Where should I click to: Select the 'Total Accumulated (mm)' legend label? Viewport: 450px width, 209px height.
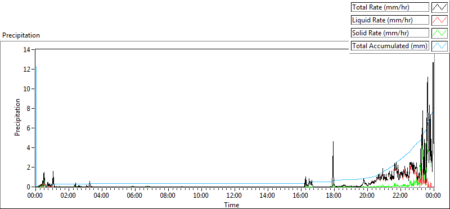pos(390,46)
